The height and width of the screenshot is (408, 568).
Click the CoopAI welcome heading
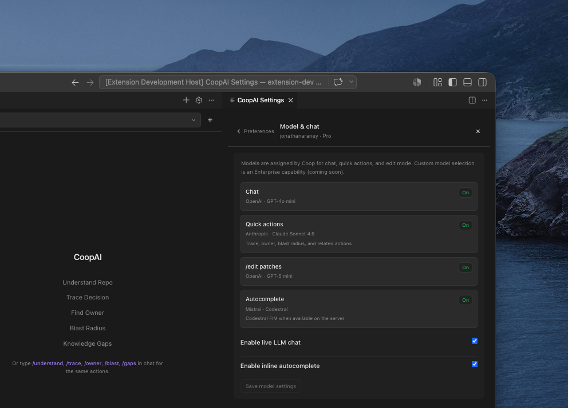point(88,257)
